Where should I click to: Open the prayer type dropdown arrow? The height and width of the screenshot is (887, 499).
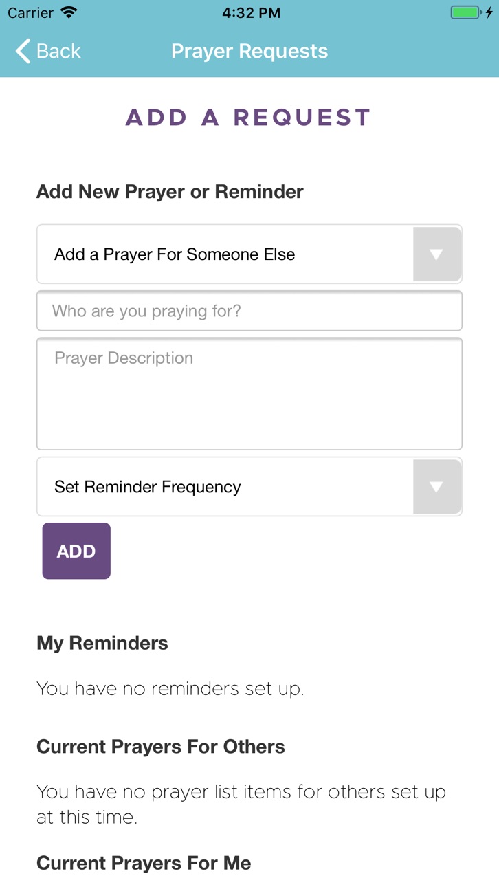pyautogui.click(x=436, y=254)
